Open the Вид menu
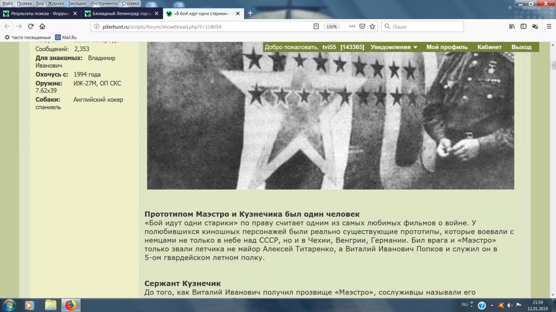The image size is (556, 312). click(40, 3)
